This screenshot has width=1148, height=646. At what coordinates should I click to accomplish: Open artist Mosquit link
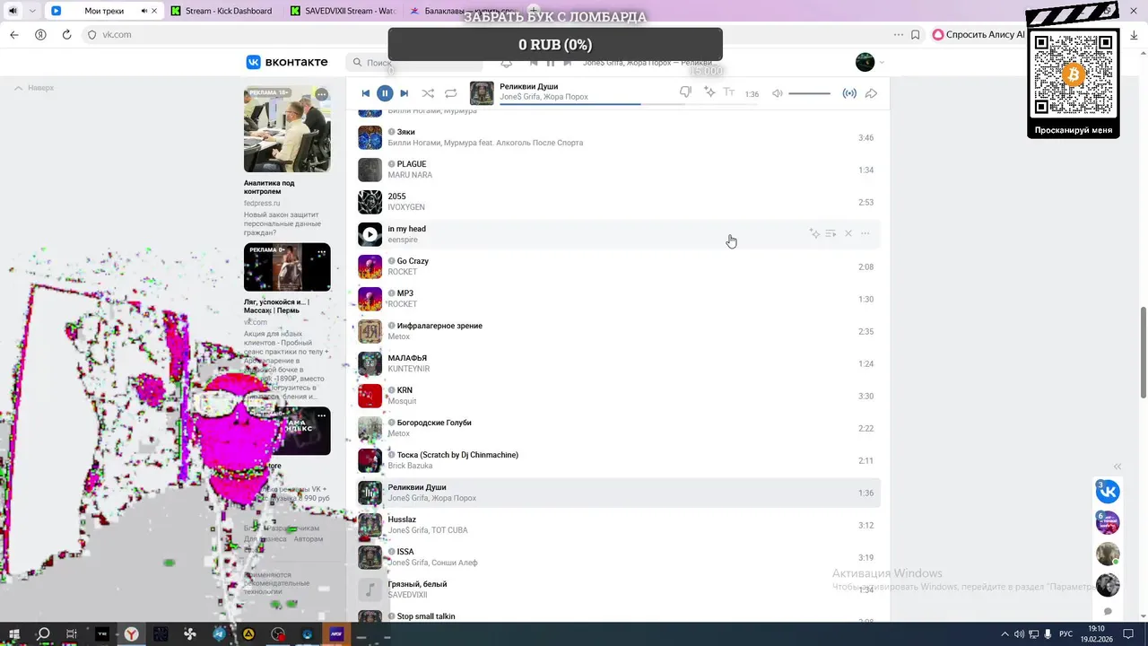402,401
